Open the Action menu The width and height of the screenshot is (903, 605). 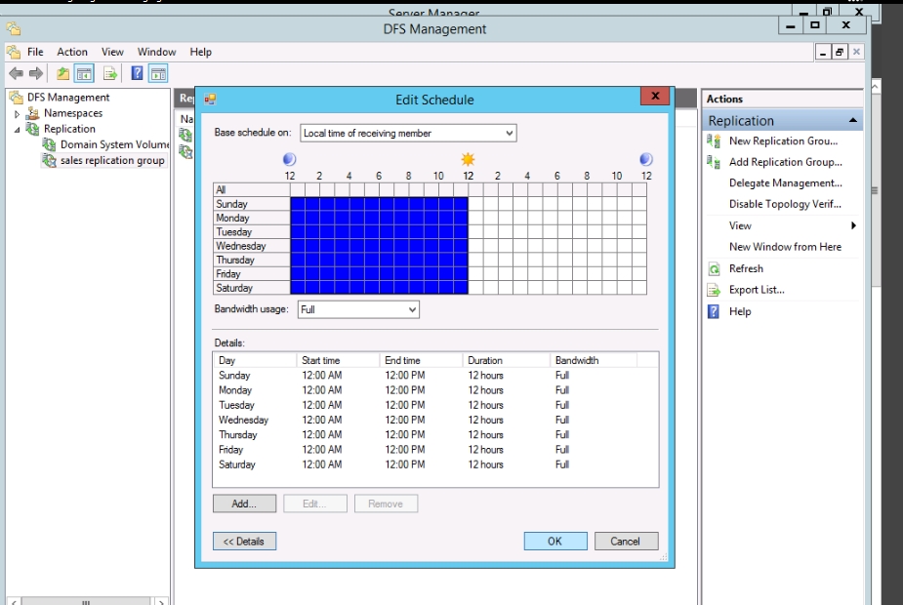(x=72, y=52)
